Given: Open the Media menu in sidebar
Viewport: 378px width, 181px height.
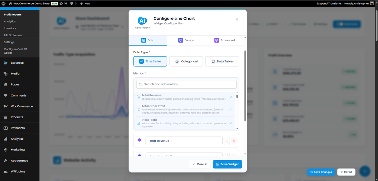Looking at the screenshot, I should (15, 73).
